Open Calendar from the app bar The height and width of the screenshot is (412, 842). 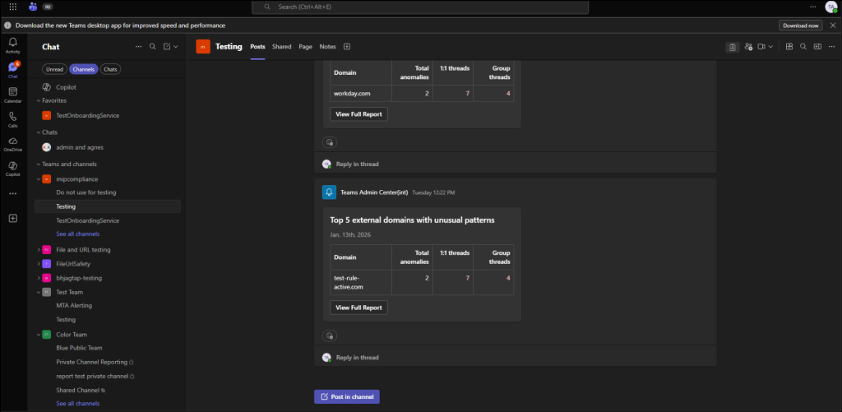click(x=12, y=95)
